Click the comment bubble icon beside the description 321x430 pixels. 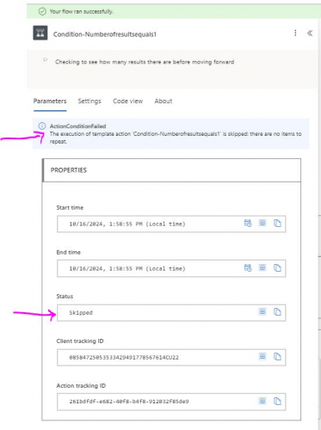coord(45,59)
